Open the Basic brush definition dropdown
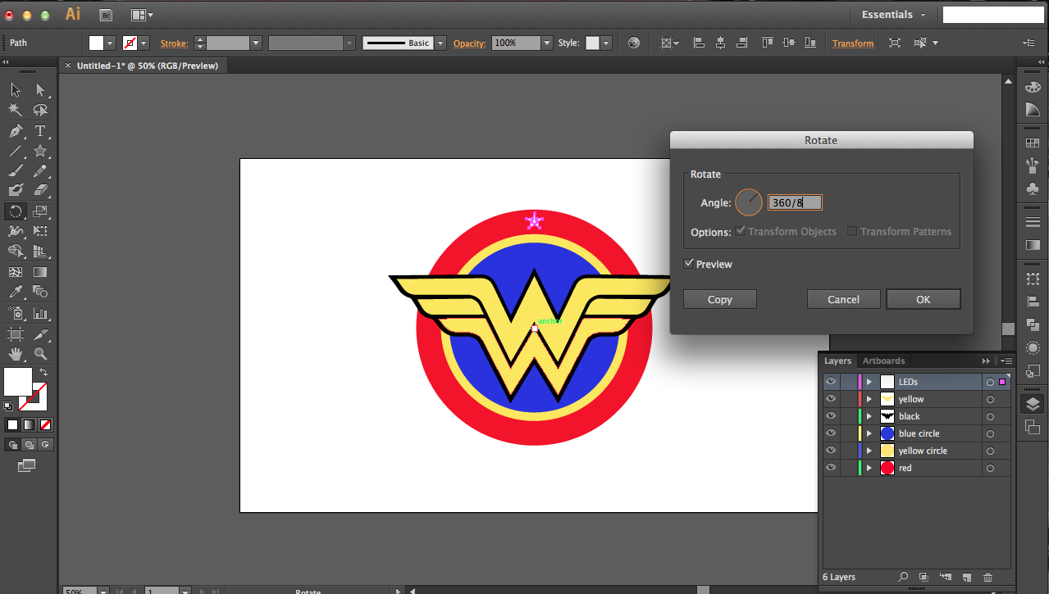Image resolution: width=1049 pixels, height=594 pixels. pos(440,43)
